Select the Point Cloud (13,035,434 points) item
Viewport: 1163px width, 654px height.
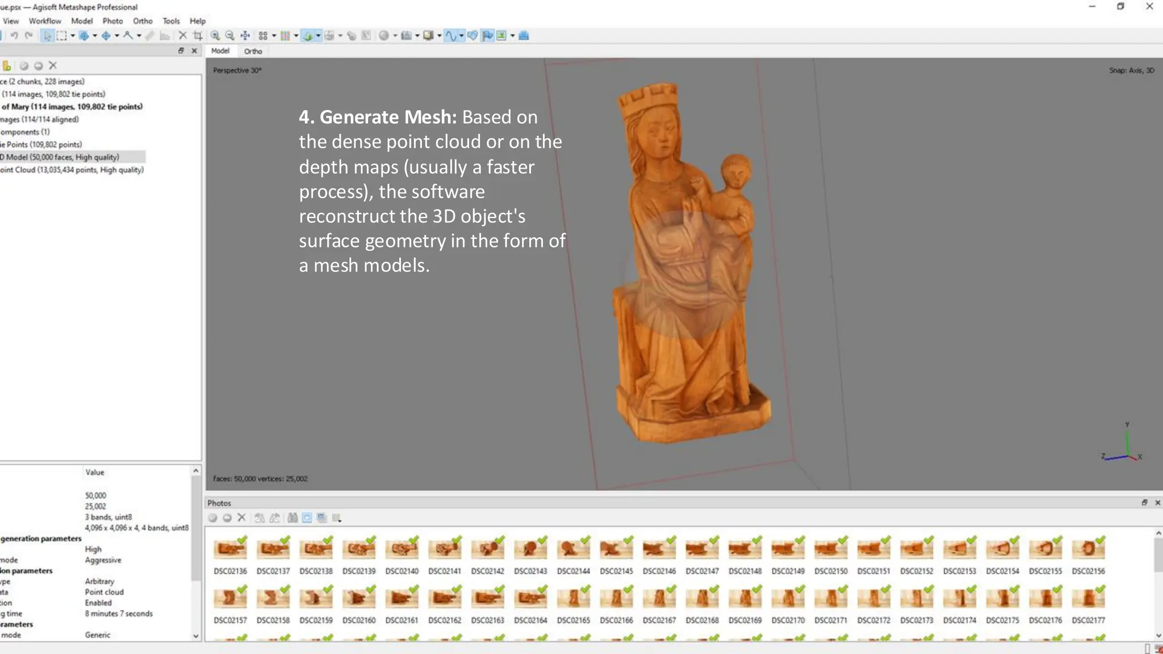point(72,170)
